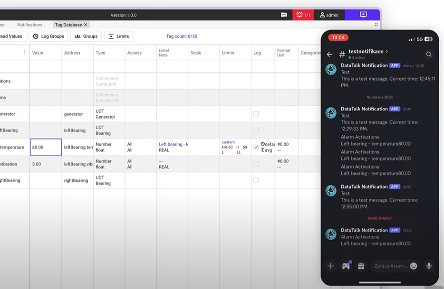Tap the DataTalk avatar on 12:29 message
Viewport: 444px width, 289px height.
click(331, 113)
